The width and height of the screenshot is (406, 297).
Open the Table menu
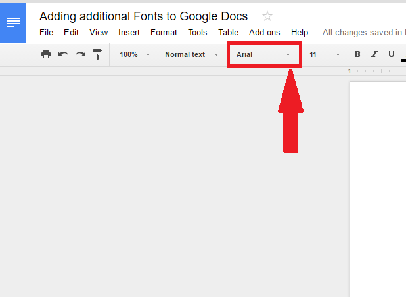[228, 33]
